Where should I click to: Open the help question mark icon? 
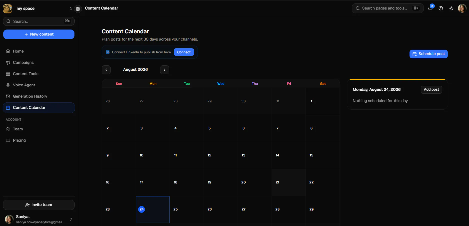point(441,8)
